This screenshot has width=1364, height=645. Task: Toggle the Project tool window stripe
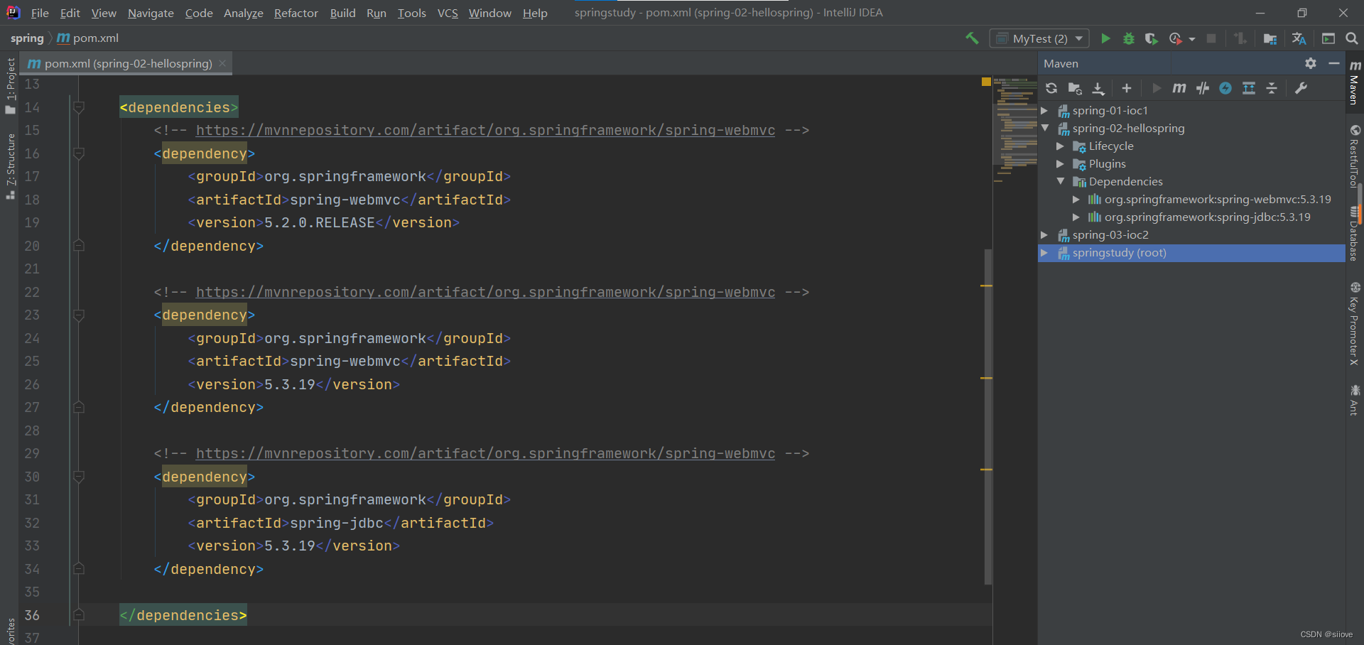click(10, 85)
